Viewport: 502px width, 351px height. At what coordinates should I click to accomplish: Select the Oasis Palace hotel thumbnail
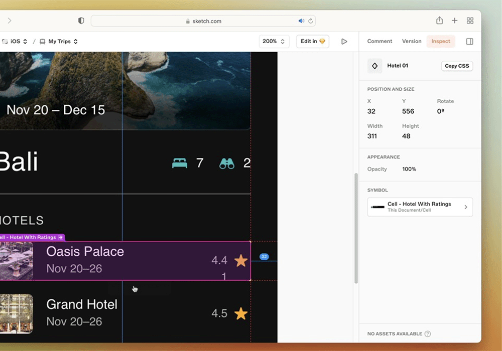coord(17,261)
